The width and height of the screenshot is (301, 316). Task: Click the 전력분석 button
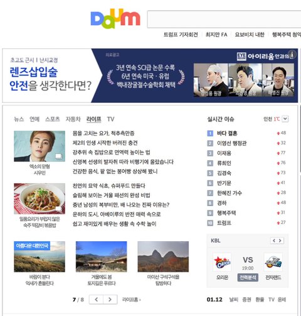coord(248,278)
